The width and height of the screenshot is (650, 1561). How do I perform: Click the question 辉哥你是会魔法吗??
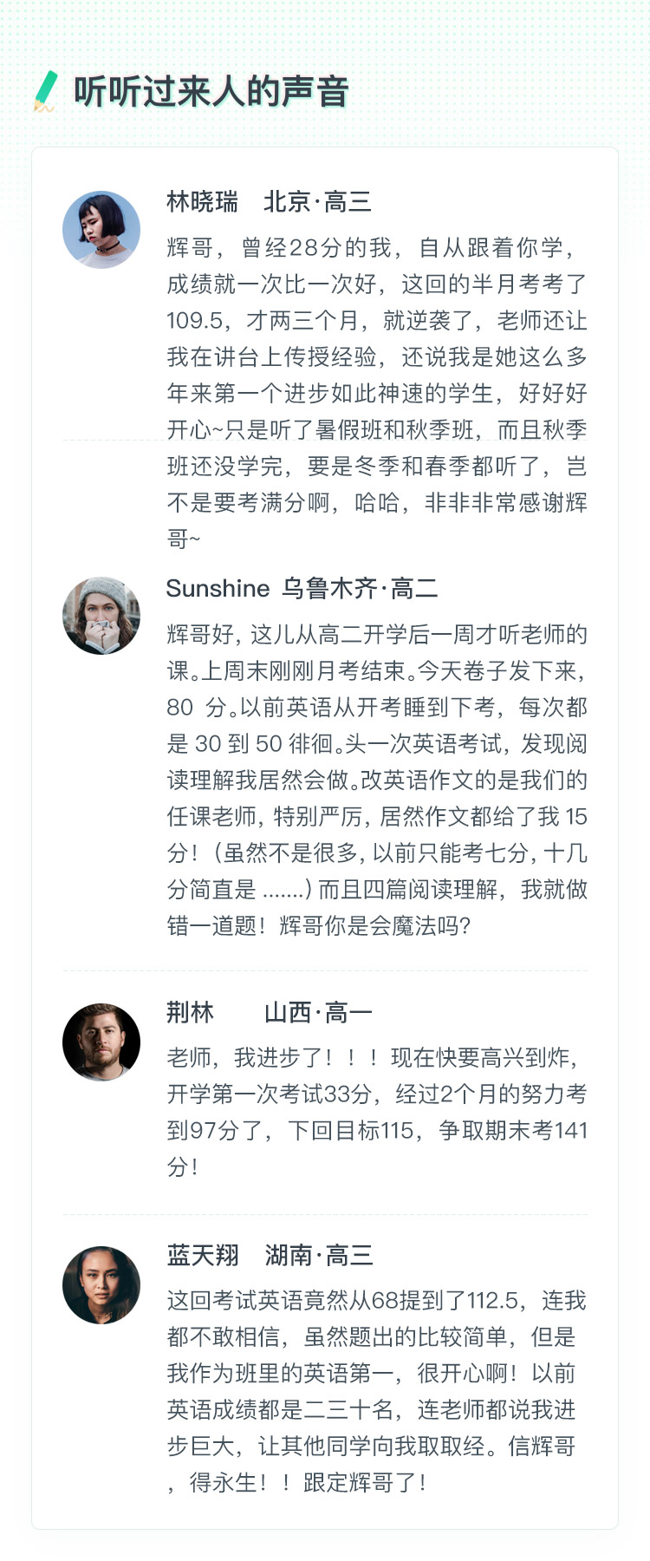(x=375, y=925)
